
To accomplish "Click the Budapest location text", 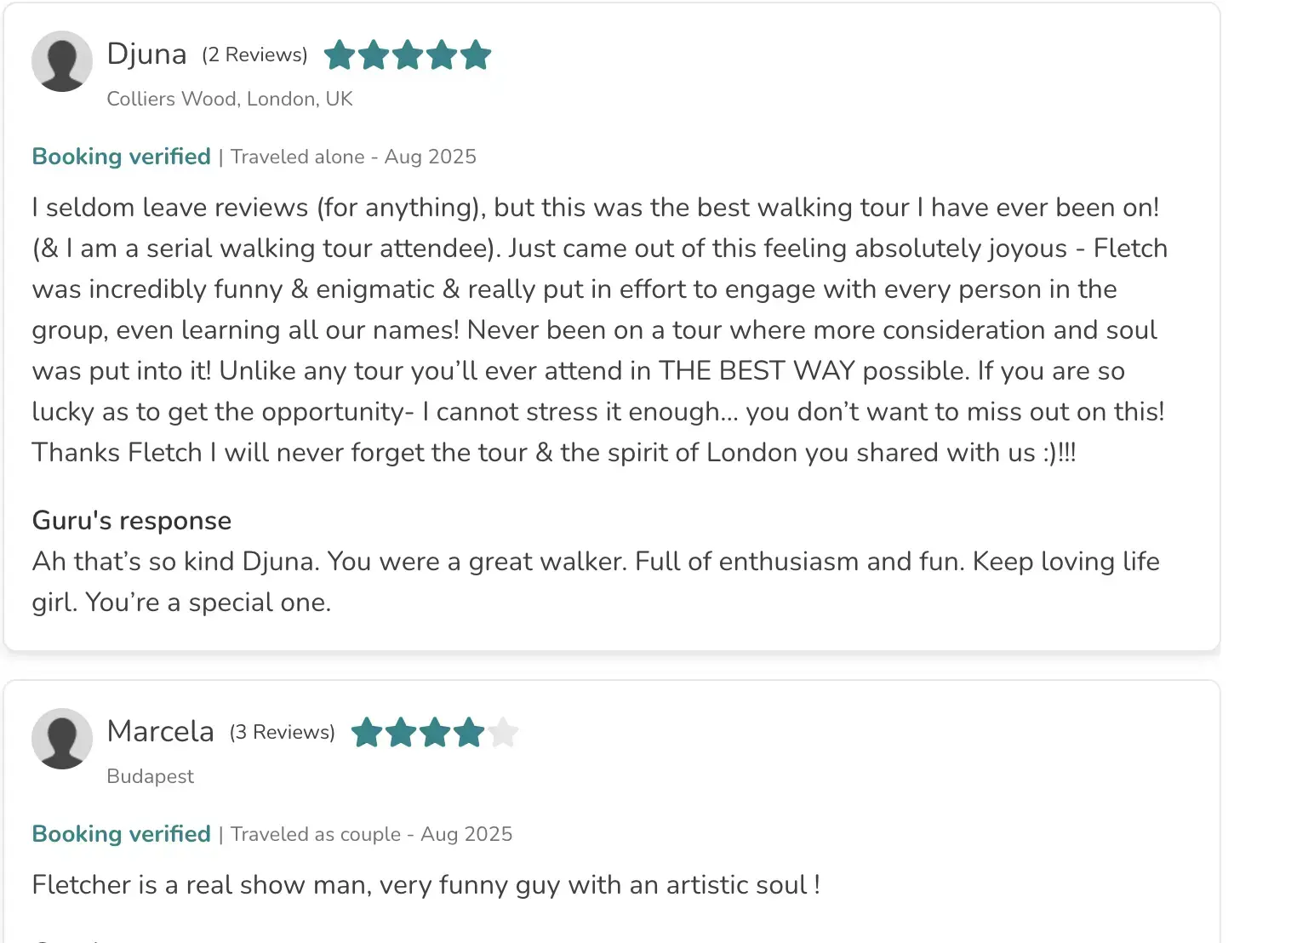I will (150, 776).
